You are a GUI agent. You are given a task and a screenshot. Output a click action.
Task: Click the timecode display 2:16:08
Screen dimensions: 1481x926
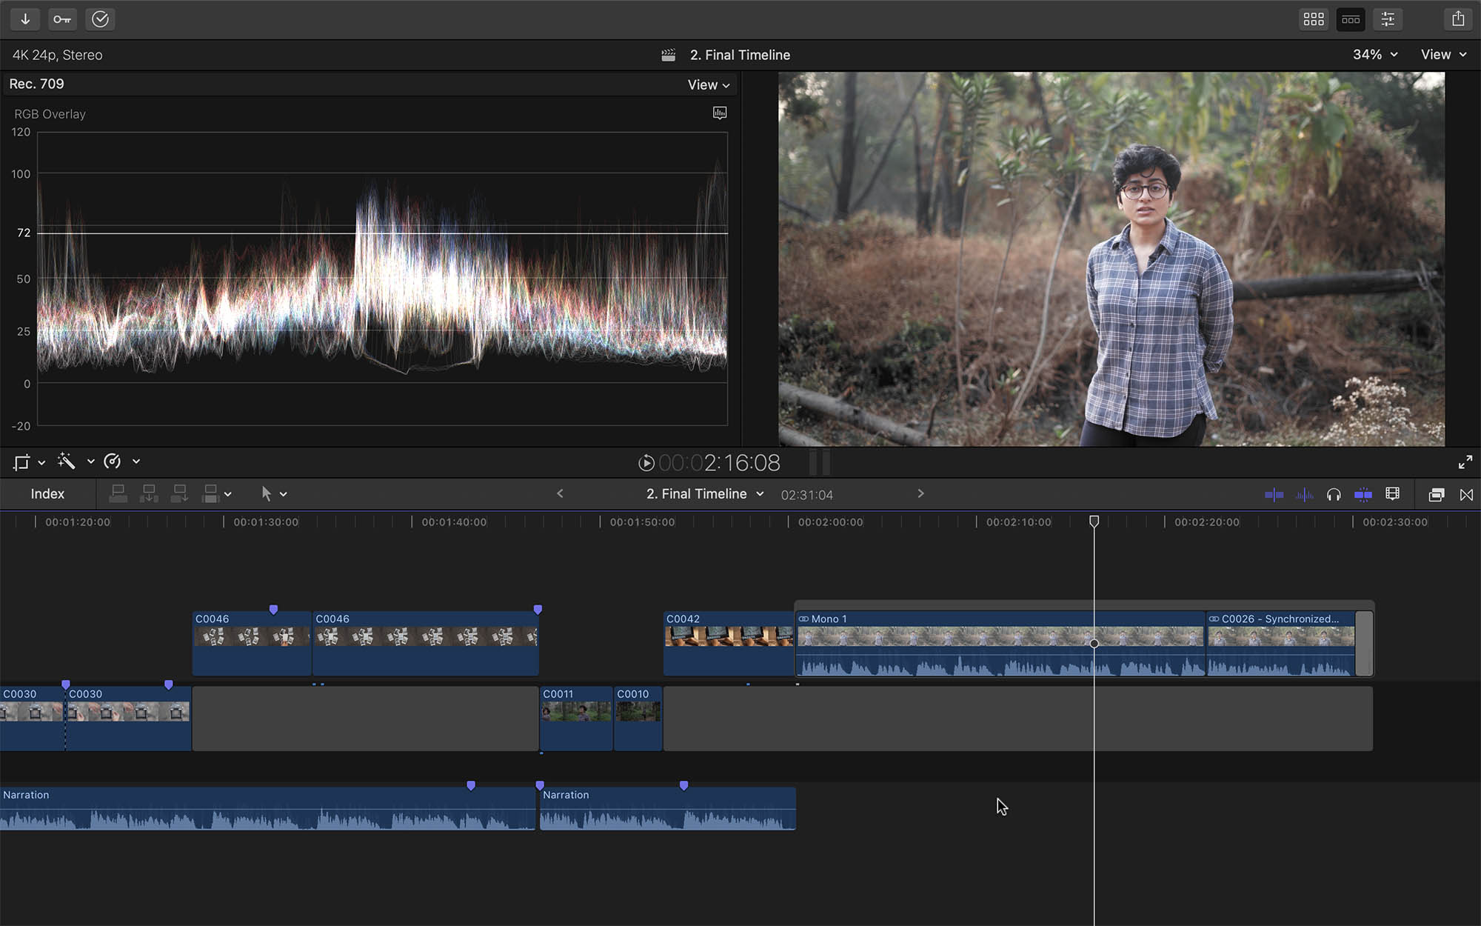click(x=719, y=463)
